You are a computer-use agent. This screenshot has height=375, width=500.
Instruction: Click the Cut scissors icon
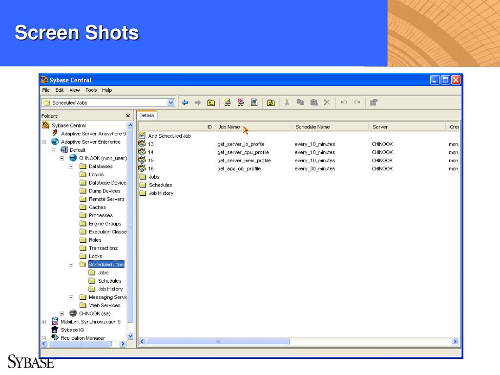point(287,103)
